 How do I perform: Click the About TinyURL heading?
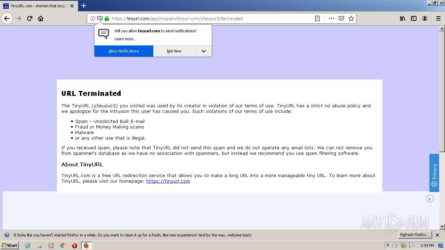click(x=82, y=164)
